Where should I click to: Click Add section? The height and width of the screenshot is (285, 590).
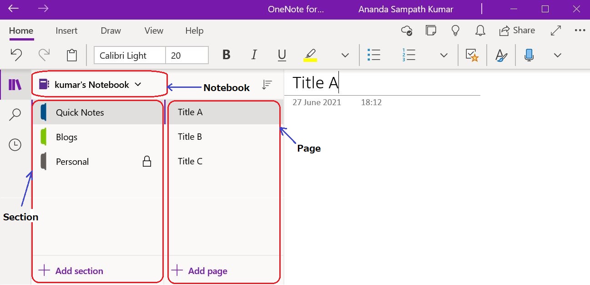click(x=71, y=271)
